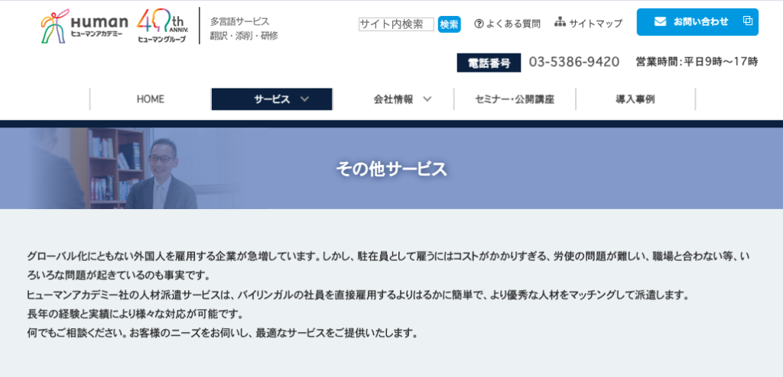The image size is (783, 377).
Task: Click the phone number 03-5386-9420
Action: click(573, 62)
